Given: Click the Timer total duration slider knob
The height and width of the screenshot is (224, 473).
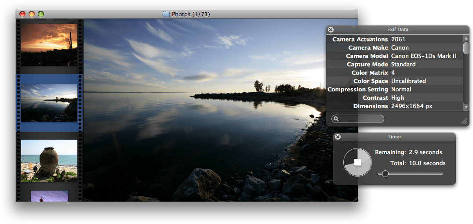Looking at the screenshot, I should tap(385, 173).
